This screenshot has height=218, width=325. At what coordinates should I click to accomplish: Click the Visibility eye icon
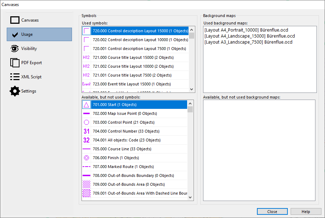[15, 49]
